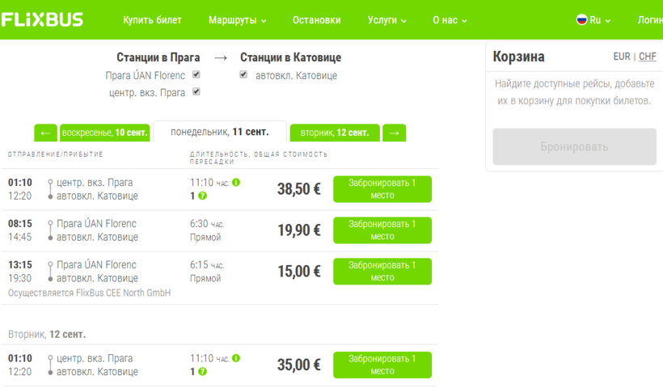Select воскресенье, 10 сент. date tab
Screen dimensions: 663x388
coord(105,133)
